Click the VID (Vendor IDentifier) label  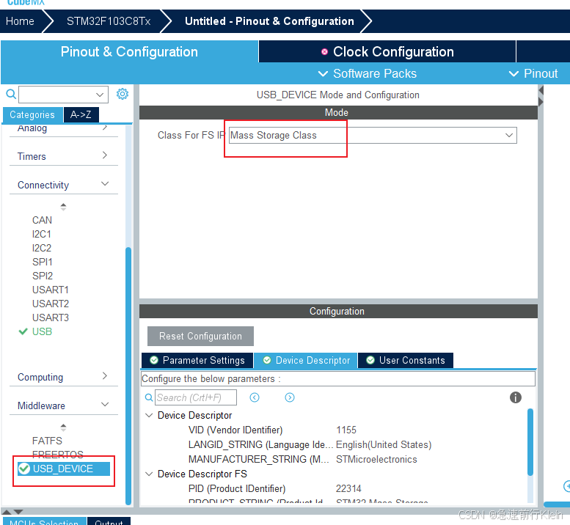click(235, 430)
